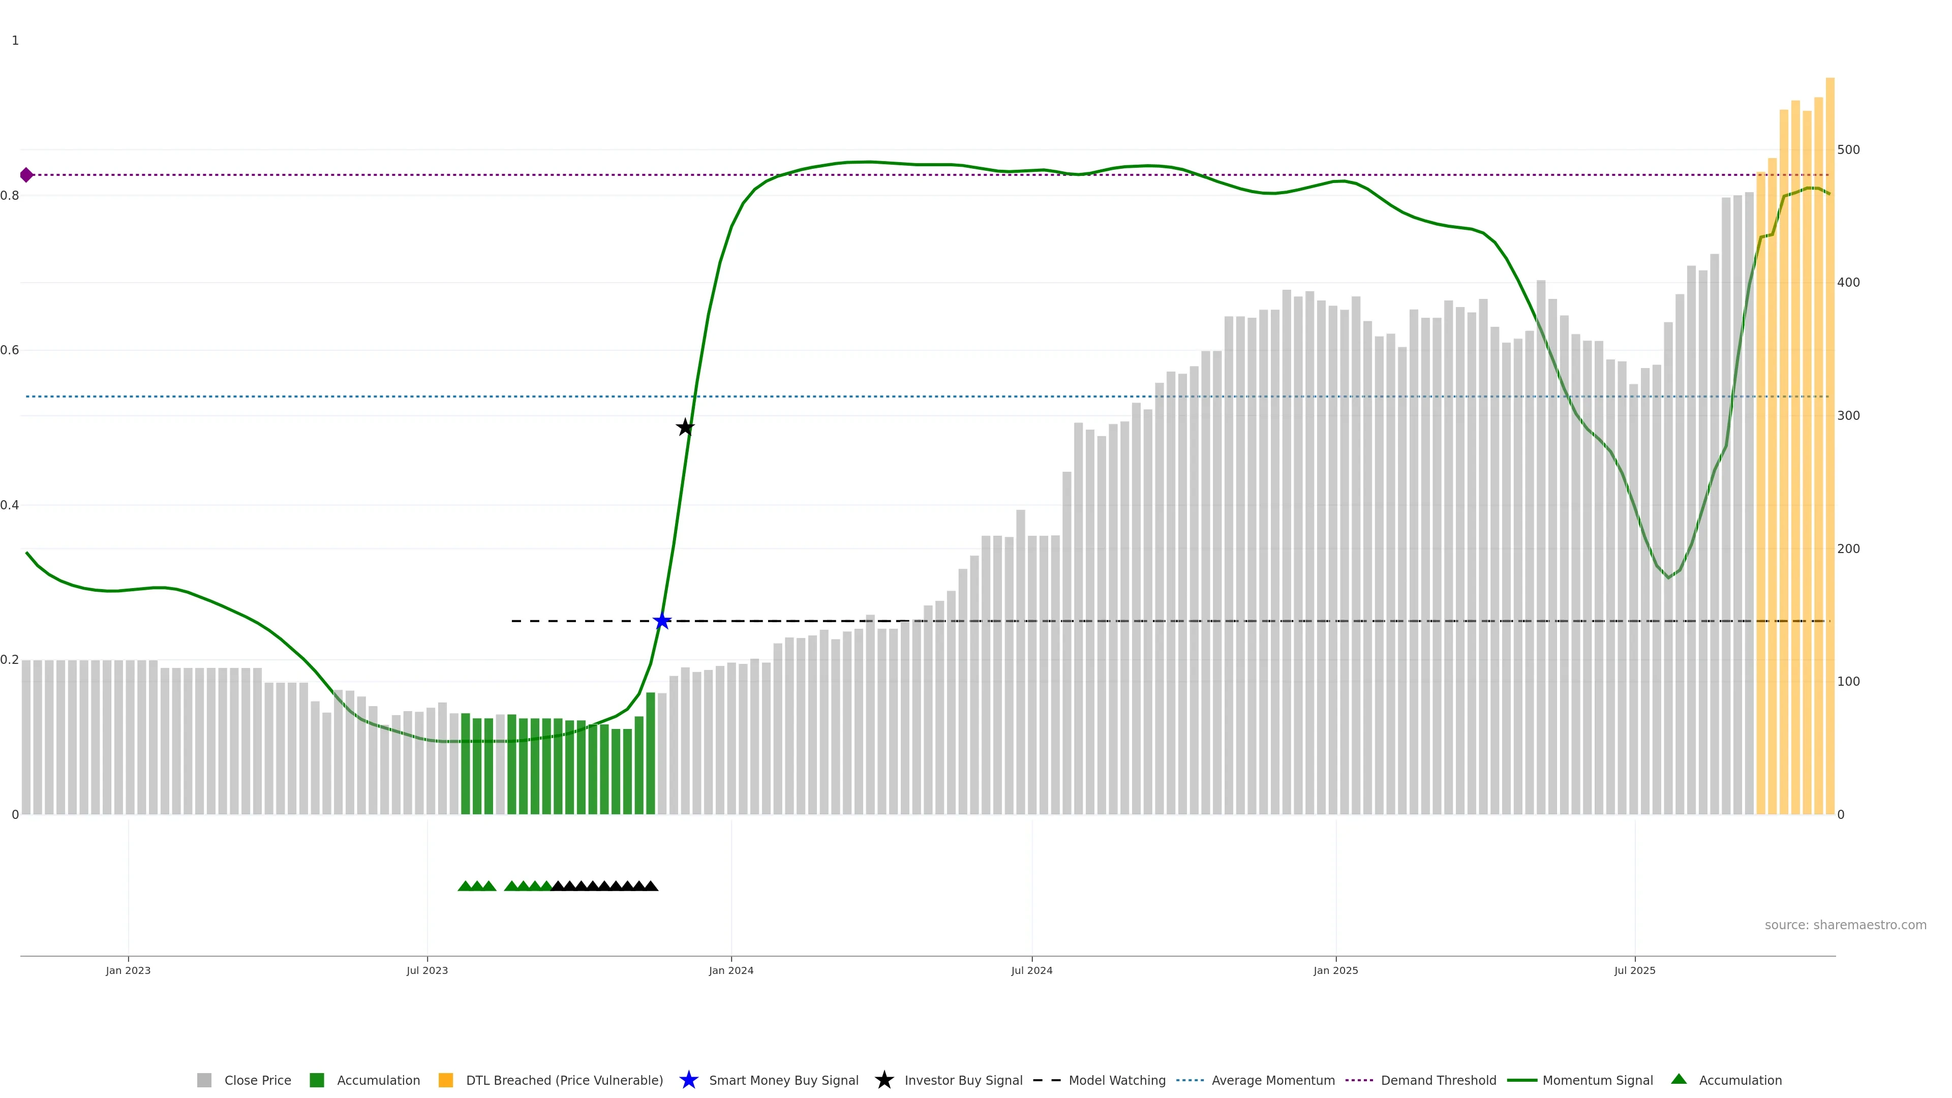Click green Accumulation square legend swatch
The height and width of the screenshot is (1098, 1952).
pyautogui.click(x=317, y=1081)
